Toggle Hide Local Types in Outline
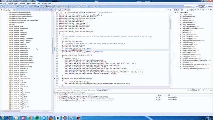213x120 pixels. pyautogui.click(x=203, y=10)
